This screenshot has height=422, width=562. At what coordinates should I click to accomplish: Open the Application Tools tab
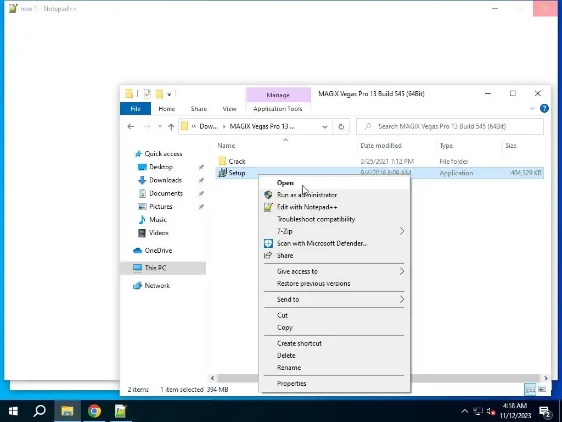click(x=278, y=109)
